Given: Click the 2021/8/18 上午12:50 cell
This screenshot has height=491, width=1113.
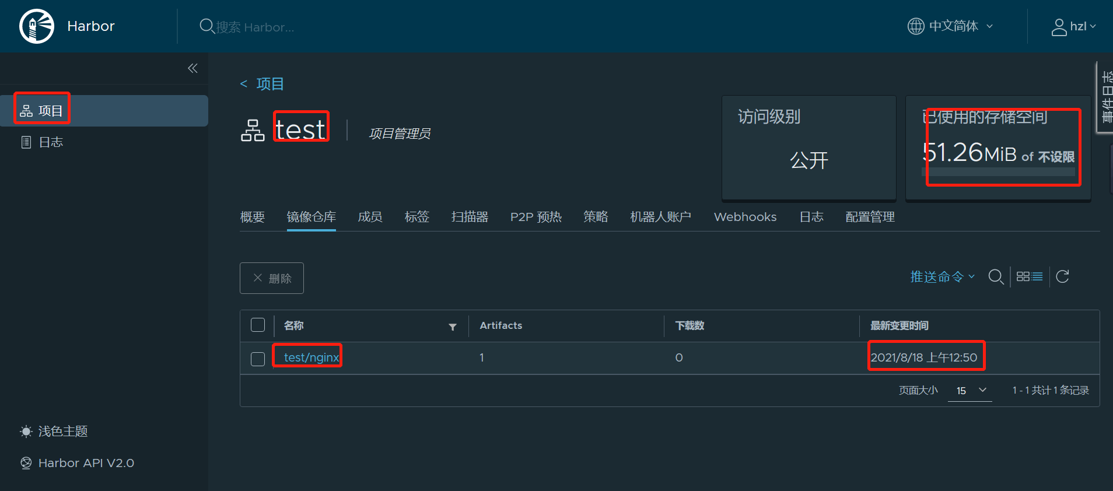Looking at the screenshot, I should pyautogui.click(x=924, y=357).
